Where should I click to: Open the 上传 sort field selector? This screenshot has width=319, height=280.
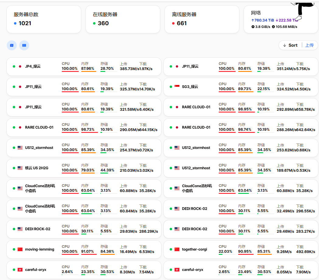[310, 45]
